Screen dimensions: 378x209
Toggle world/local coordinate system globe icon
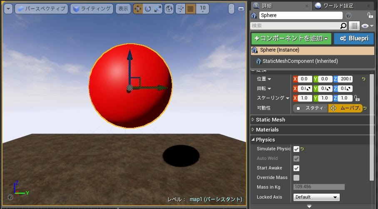169,9
